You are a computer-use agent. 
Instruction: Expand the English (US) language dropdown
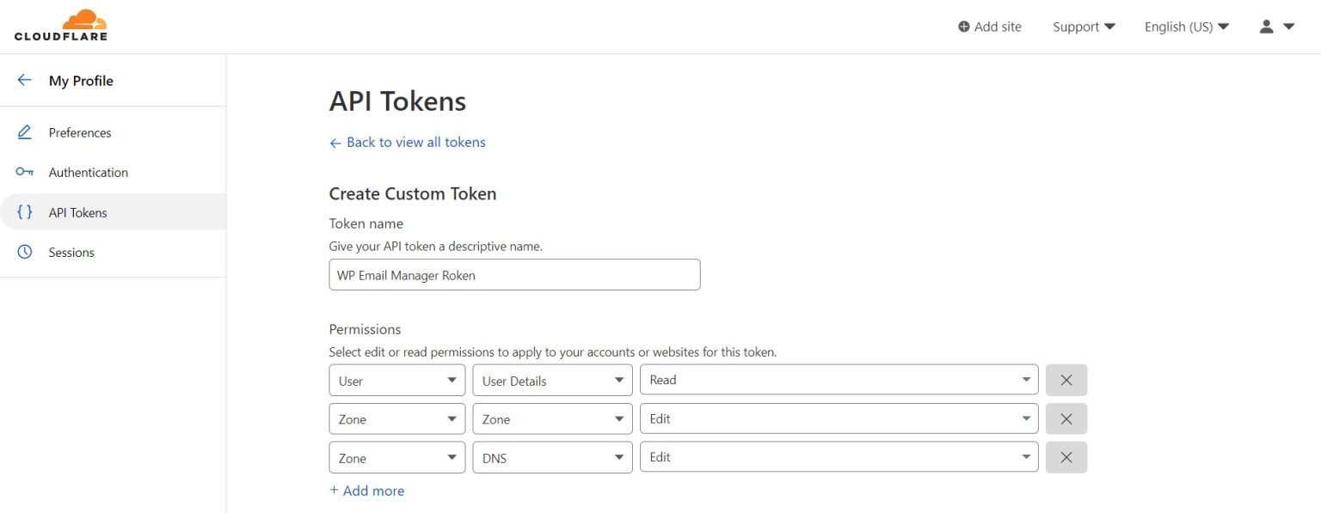pyautogui.click(x=1184, y=26)
